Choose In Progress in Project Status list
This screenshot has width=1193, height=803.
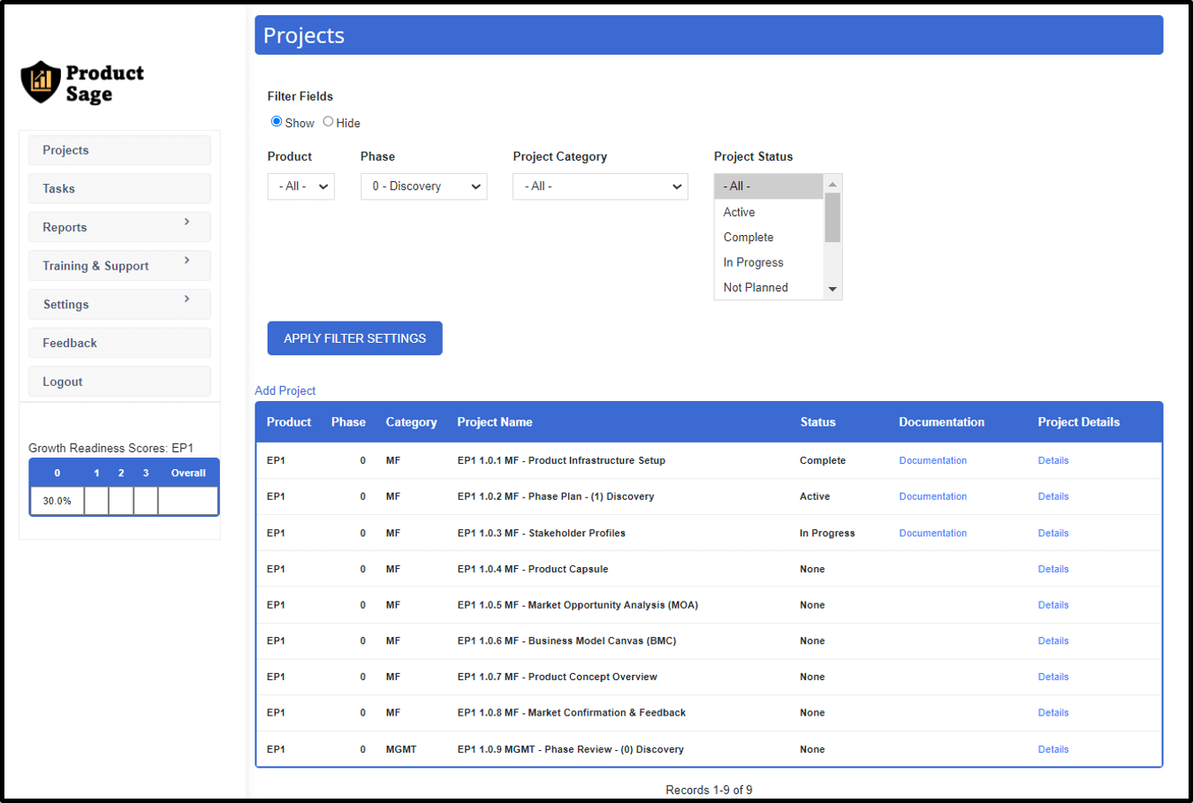pyautogui.click(x=769, y=262)
